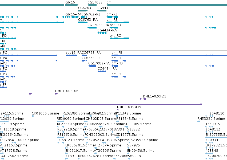The height and width of the screenshot is (160, 227).
Task: Click the RE69219.5prime EST label
Action: pos(71,129)
